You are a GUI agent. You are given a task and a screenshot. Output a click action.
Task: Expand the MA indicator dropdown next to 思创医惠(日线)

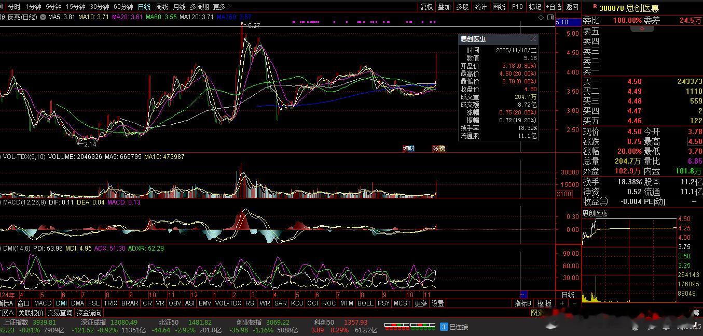(43, 17)
